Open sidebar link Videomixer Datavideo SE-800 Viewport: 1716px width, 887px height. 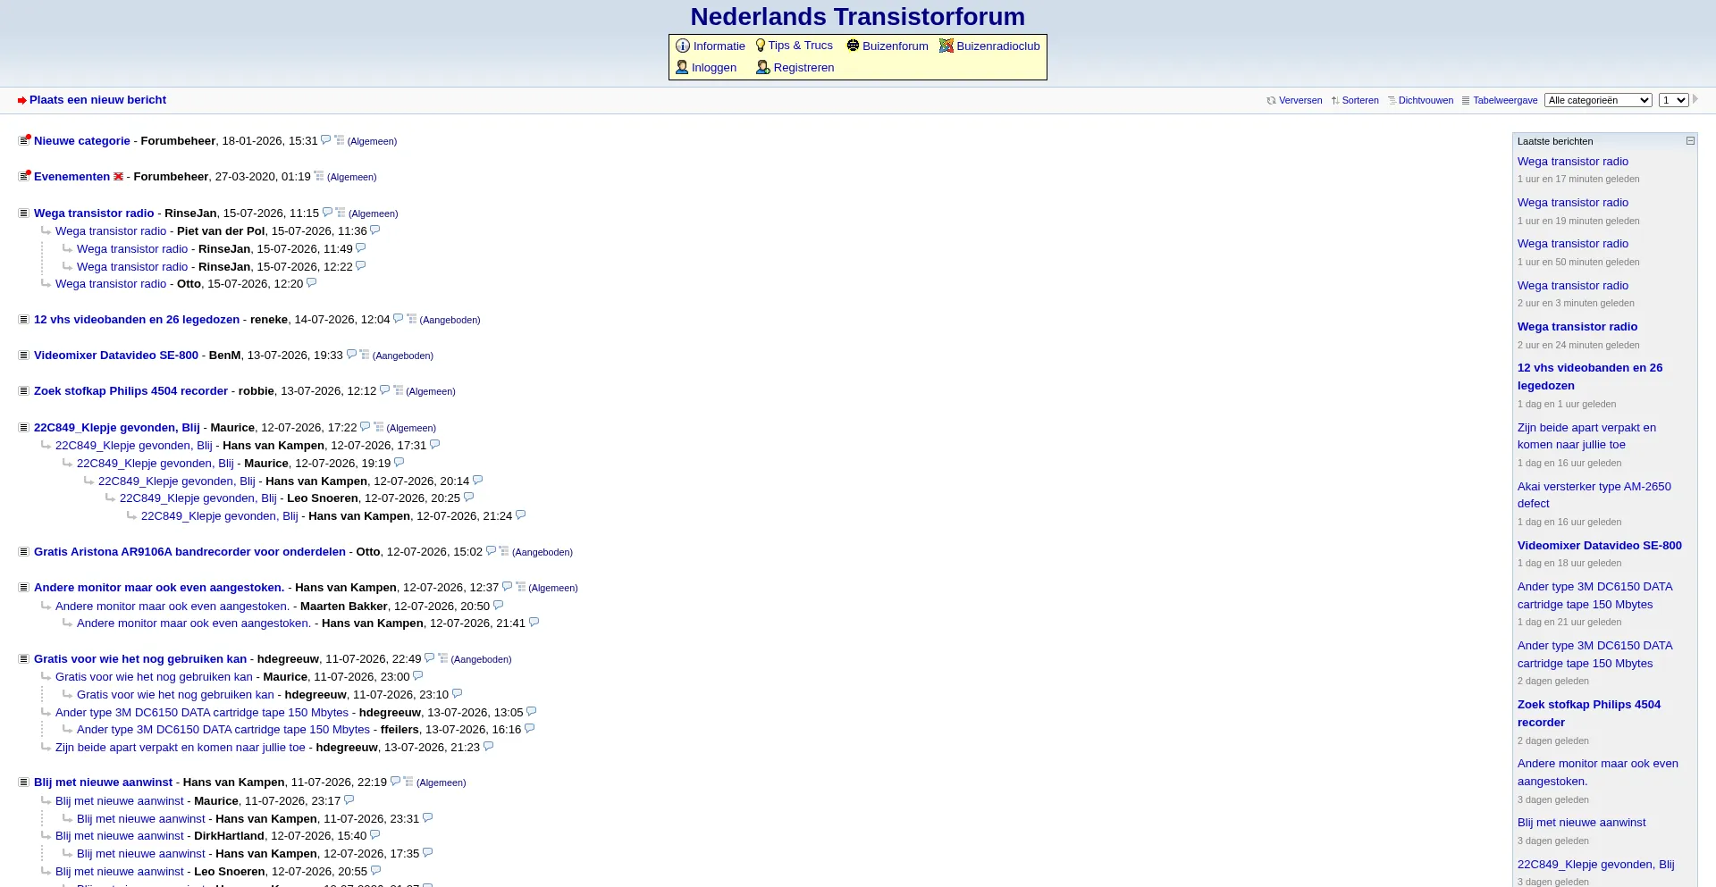click(x=1600, y=545)
